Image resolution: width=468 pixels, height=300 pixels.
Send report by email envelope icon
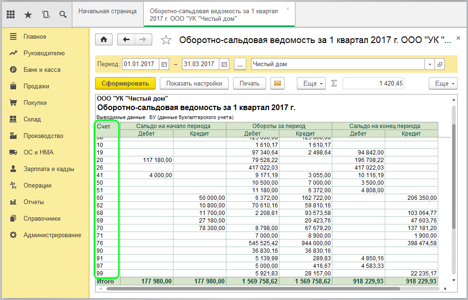pyautogui.click(x=277, y=84)
